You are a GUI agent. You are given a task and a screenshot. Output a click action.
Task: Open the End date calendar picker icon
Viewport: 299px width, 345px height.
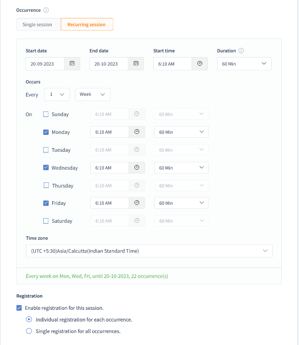click(x=136, y=63)
